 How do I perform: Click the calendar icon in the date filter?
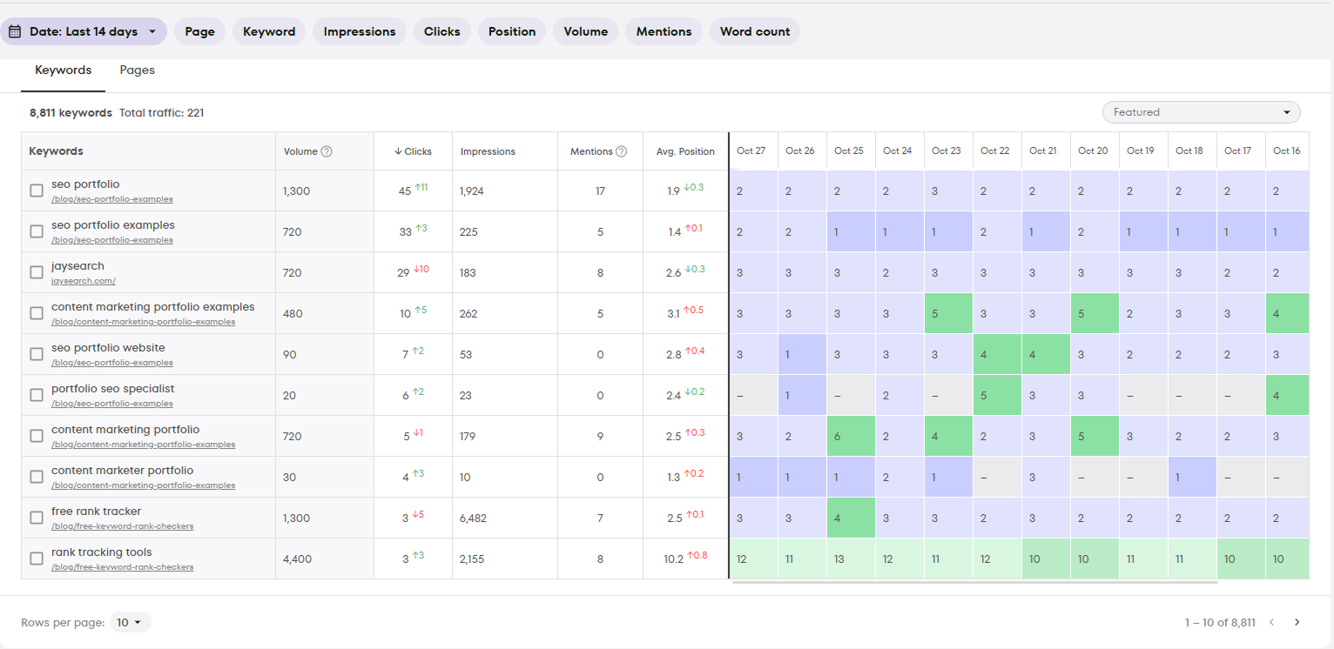14,30
